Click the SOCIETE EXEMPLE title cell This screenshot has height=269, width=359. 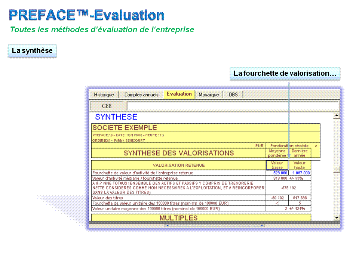click(x=206, y=128)
